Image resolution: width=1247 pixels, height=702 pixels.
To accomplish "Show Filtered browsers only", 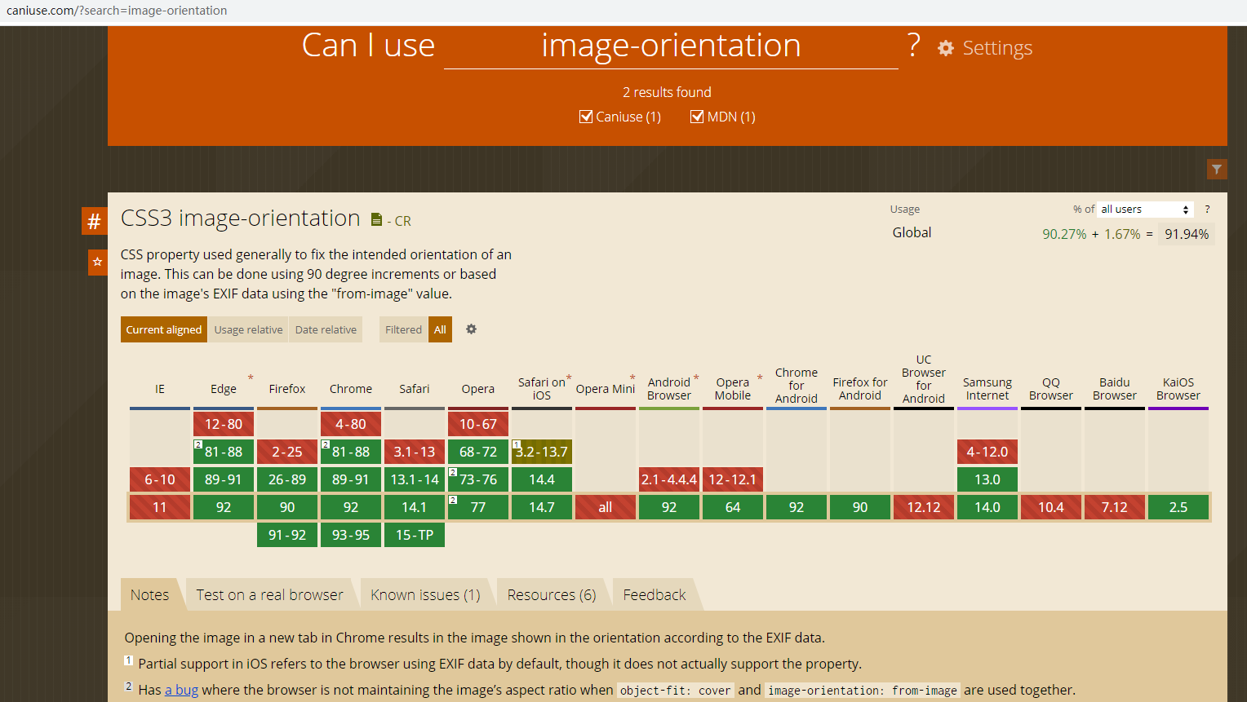I will (403, 329).
